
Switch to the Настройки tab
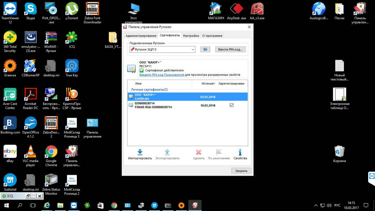point(191,36)
